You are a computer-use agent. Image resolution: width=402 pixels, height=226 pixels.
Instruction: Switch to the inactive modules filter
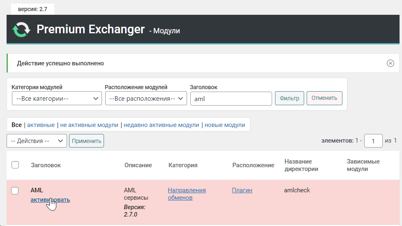[89, 125]
